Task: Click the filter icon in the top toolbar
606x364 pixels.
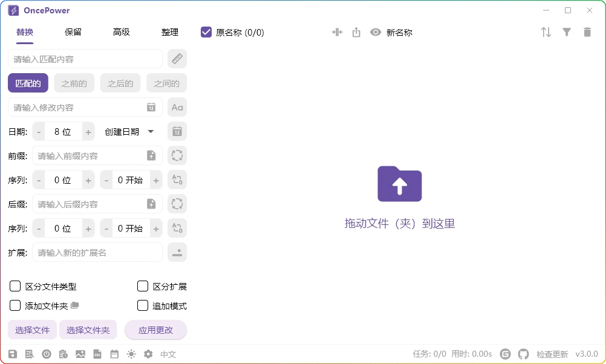Action: 567,32
